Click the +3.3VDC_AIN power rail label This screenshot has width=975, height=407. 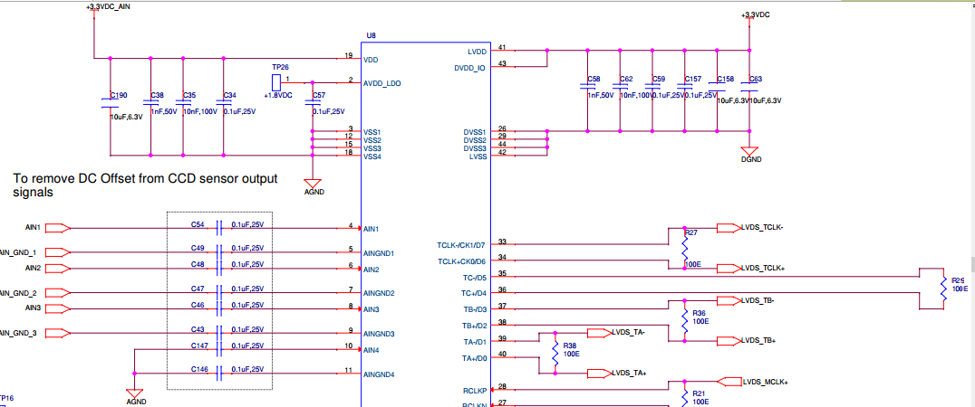108,7
